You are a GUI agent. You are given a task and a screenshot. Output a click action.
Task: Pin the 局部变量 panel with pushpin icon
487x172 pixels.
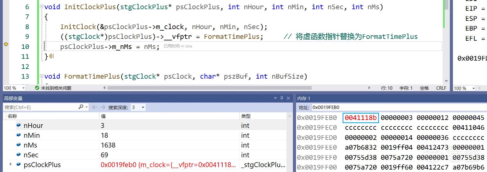tap(282, 98)
